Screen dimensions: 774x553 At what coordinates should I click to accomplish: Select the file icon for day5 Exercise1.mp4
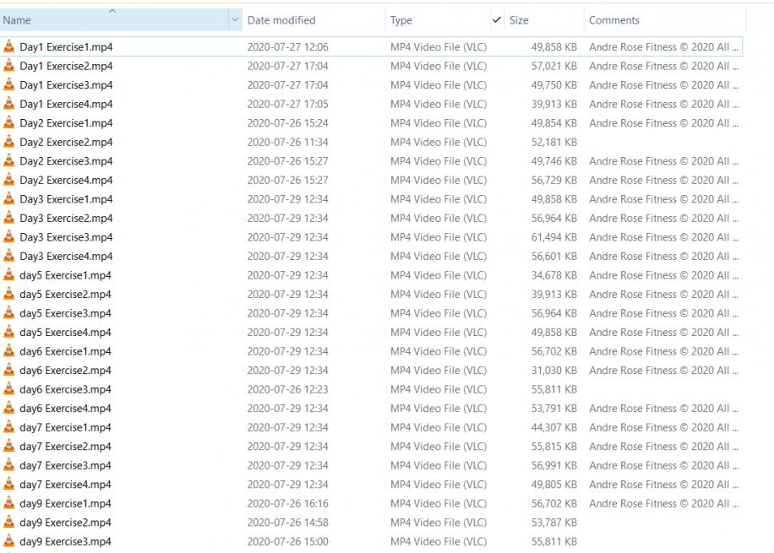click(9, 275)
